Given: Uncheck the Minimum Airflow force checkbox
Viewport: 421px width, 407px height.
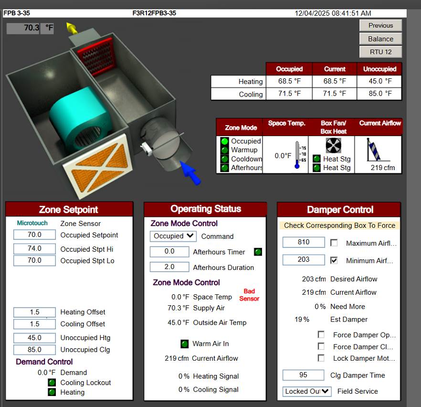Looking at the screenshot, I should pyautogui.click(x=334, y=260).
